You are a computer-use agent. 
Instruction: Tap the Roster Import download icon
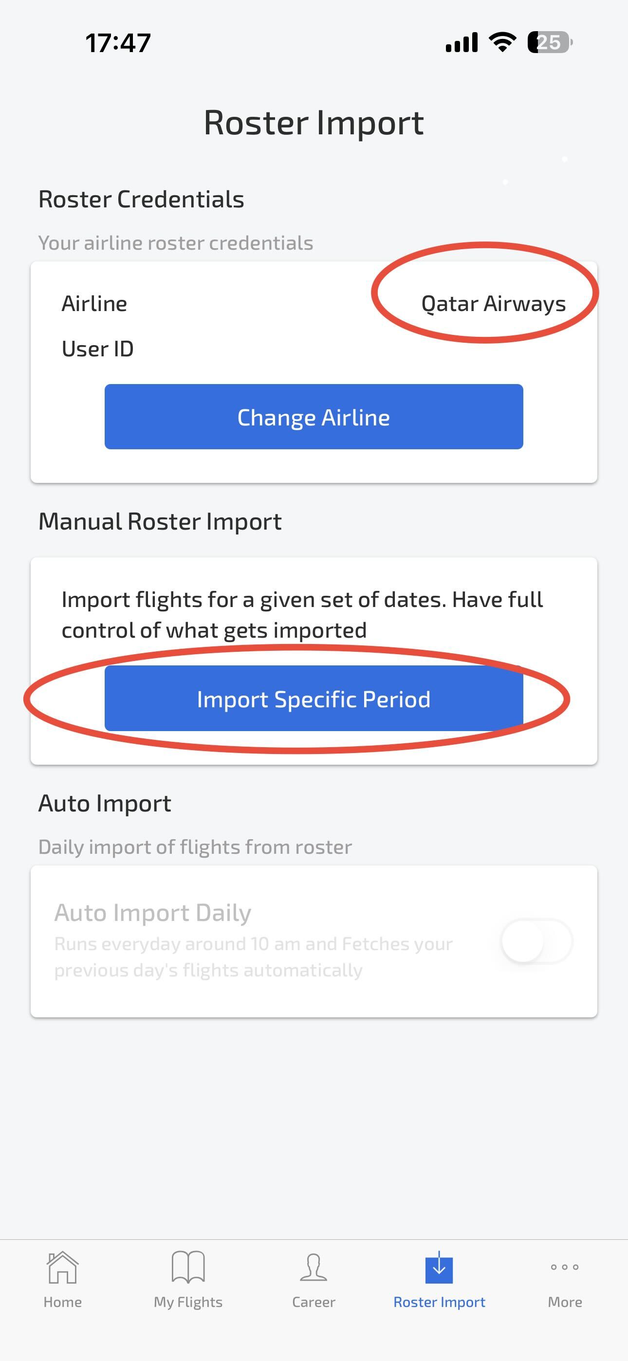(x=439, y=1268)
